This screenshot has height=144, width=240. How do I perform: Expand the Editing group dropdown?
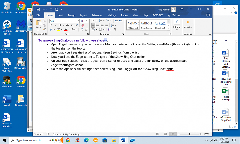pyautogui.click(x=177, y=24)
